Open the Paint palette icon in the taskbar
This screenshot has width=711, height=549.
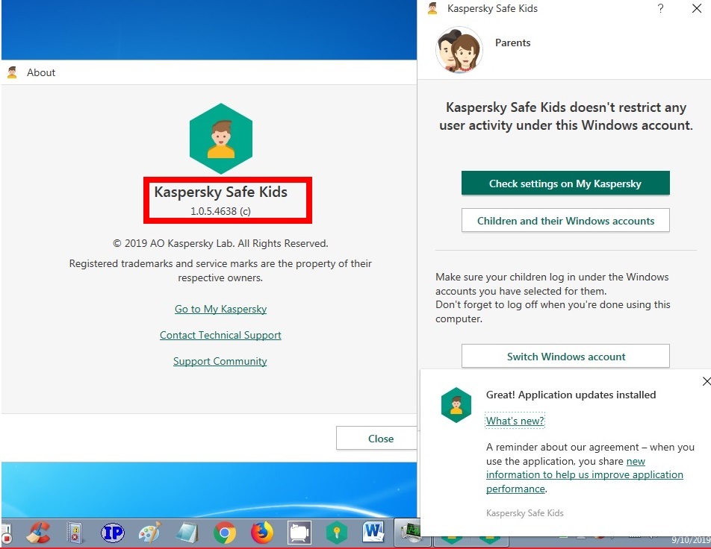(x=150, y=533)
